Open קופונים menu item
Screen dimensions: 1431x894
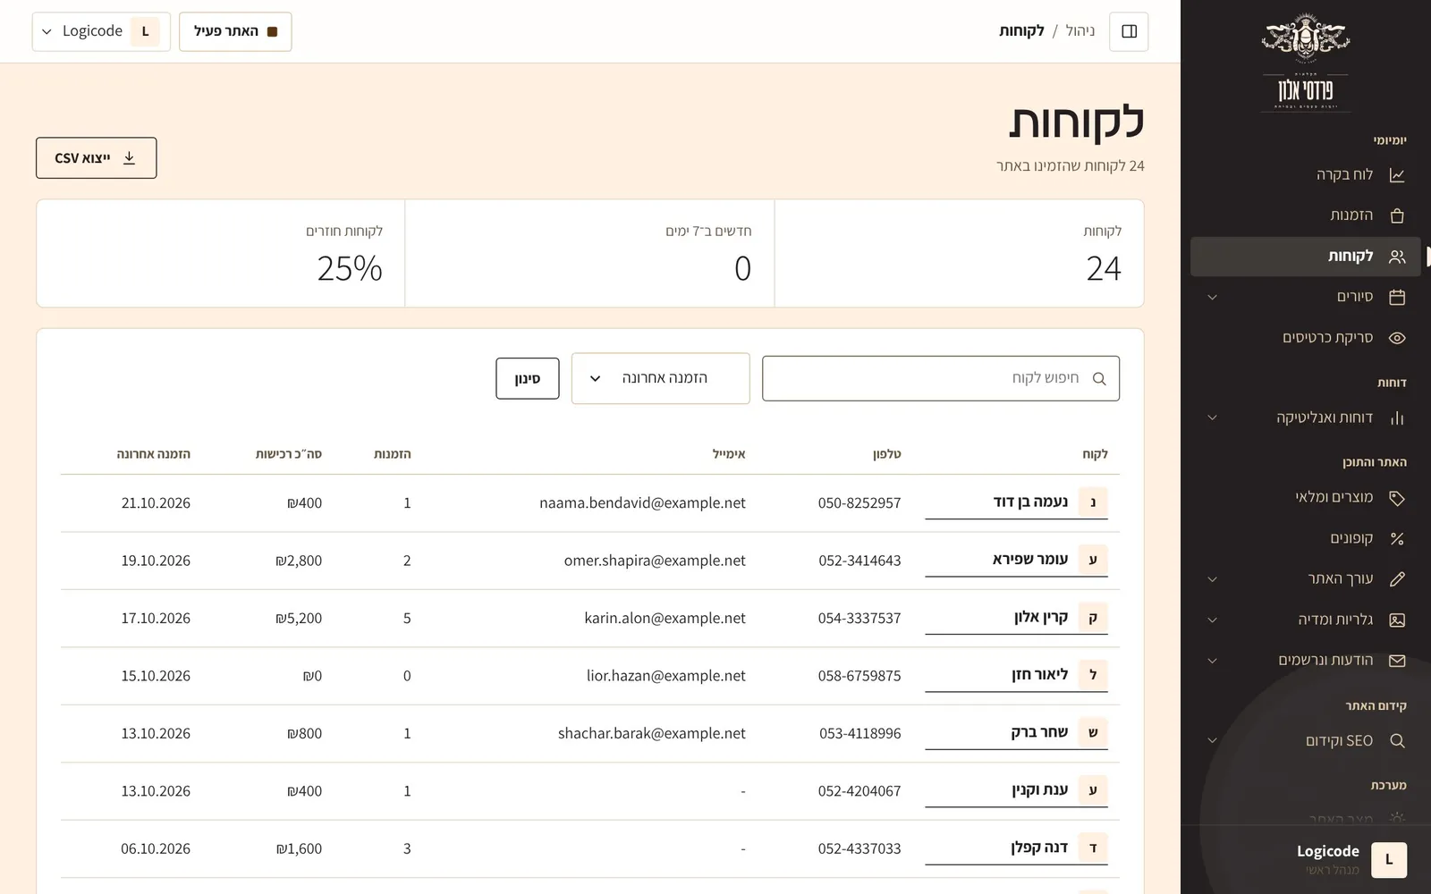tap(1305, 538)
